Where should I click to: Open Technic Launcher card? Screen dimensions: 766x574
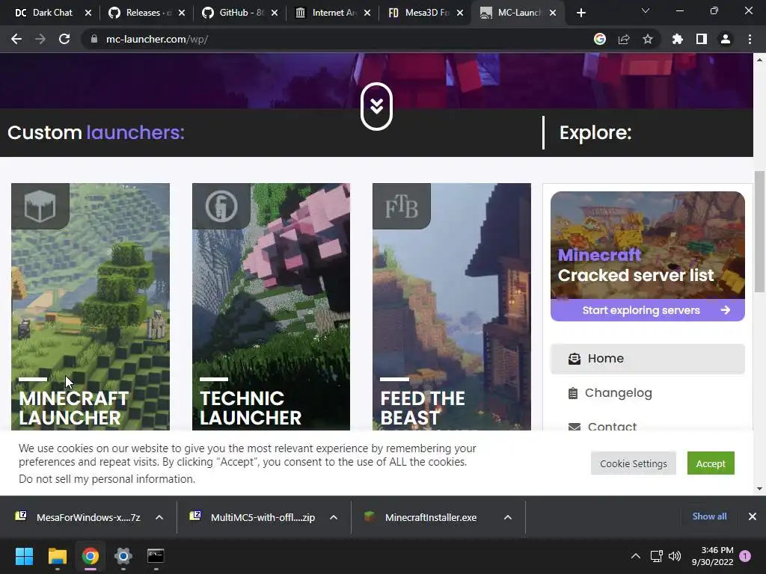pos(271,306)
